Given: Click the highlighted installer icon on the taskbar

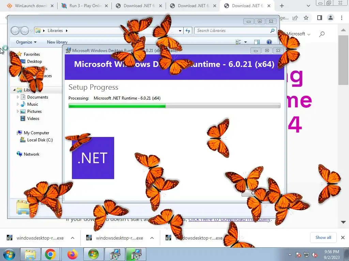Looking at the screenshot, I should coord(136,254).
